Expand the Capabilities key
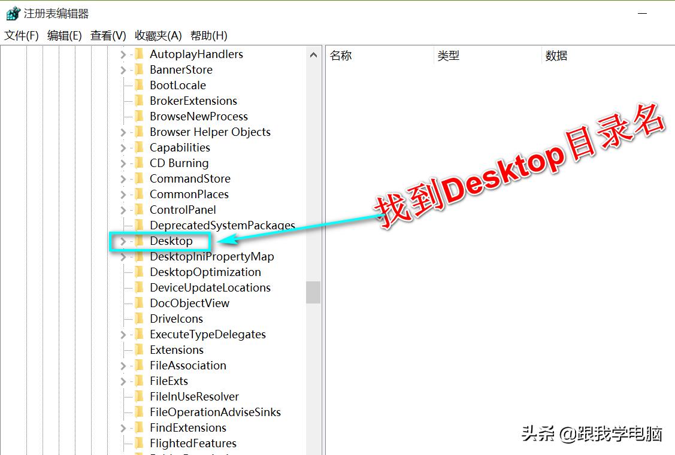Image resolution: width=675 pixels, height=455 pixels. [123, 148]
